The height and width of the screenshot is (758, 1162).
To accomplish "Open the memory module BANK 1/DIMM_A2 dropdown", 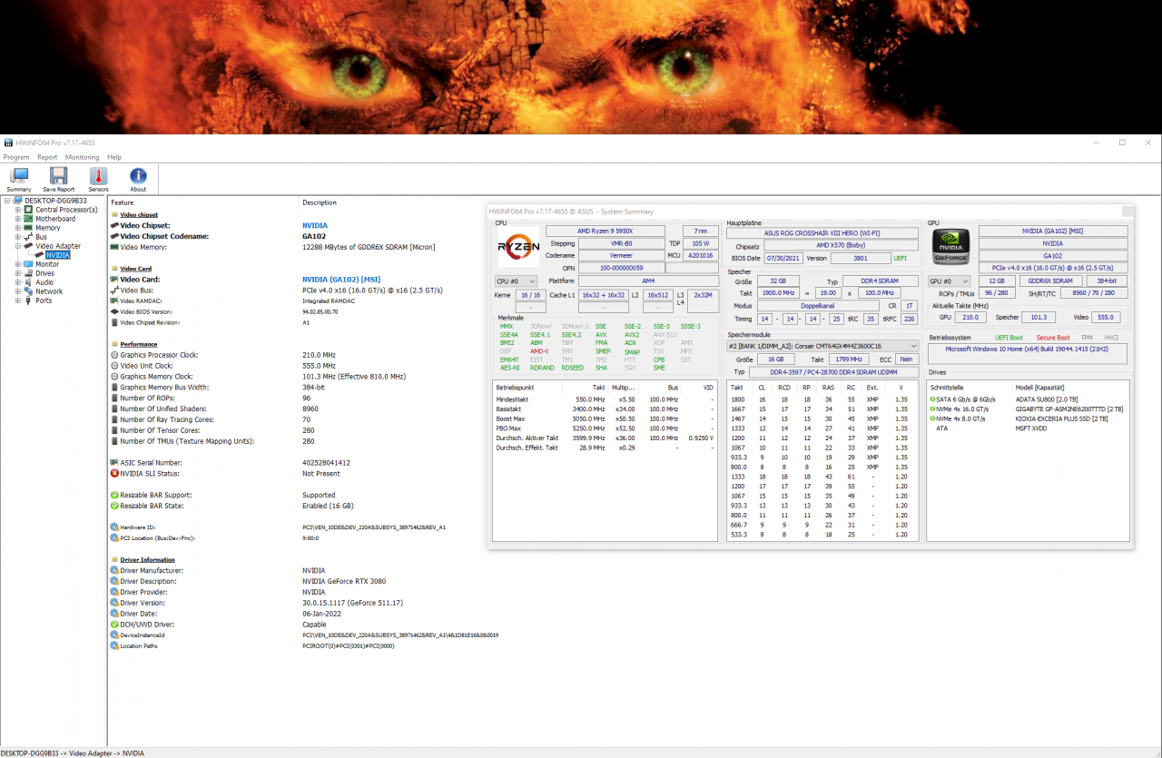I will pyautogui.click(x=823, y=346).
